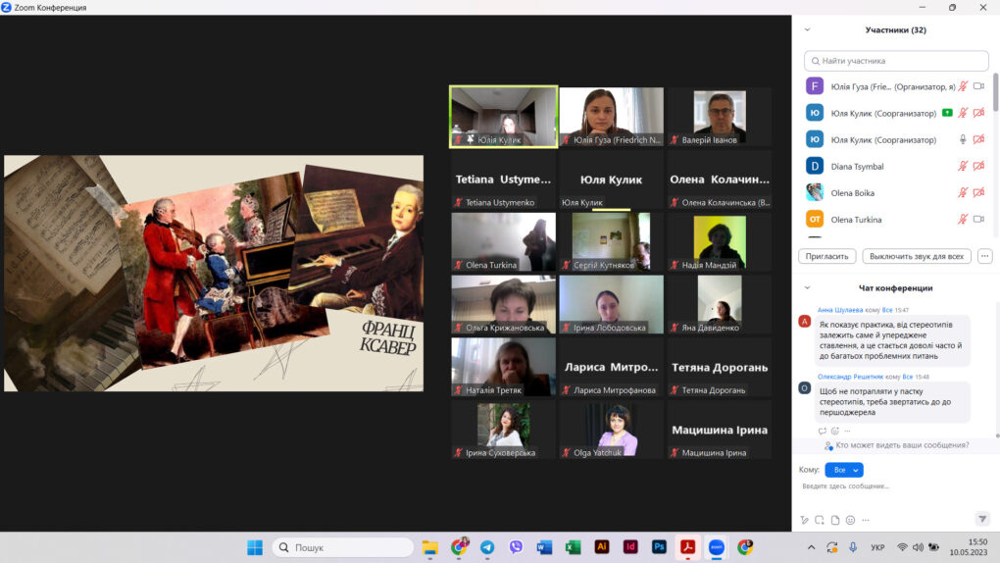
Task: Select Юлія Кулик pinned video tile
Action: click(503, 117)
